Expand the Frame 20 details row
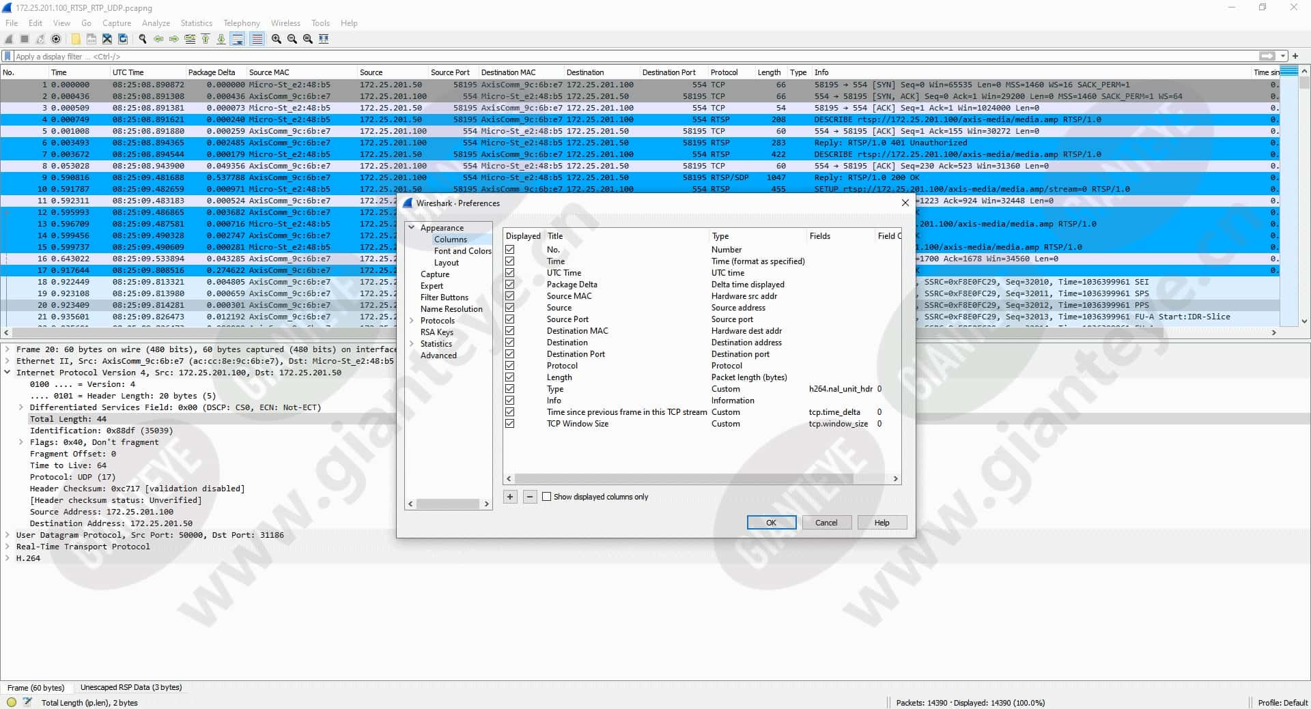1311x709 pixels. (x=8, y=349)
